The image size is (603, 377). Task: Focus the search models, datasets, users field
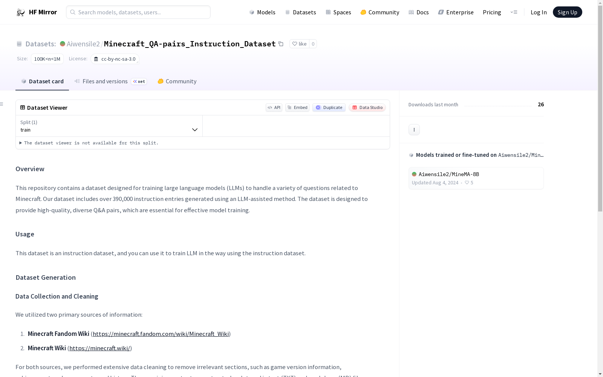(138, 12)
